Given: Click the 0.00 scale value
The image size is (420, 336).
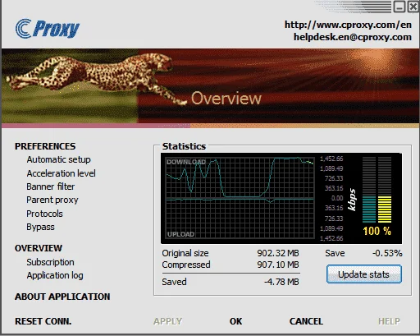Looking at the screenshot, I should 337,198.
